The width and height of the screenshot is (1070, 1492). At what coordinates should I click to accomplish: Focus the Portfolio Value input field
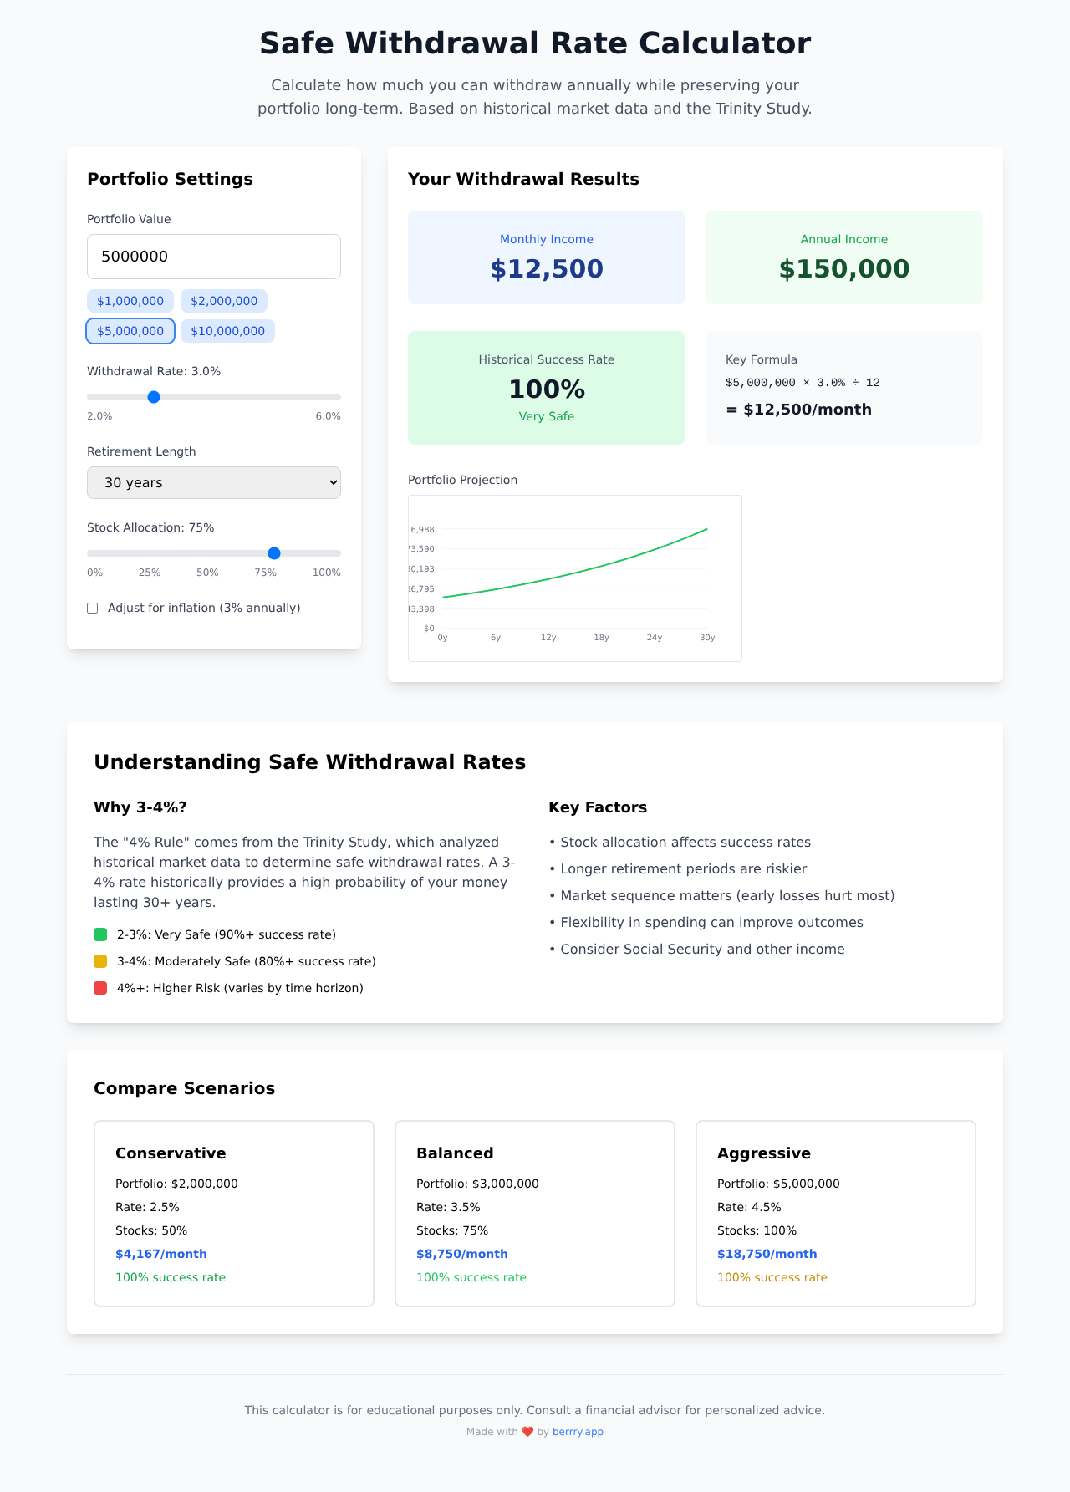[214, 257]
